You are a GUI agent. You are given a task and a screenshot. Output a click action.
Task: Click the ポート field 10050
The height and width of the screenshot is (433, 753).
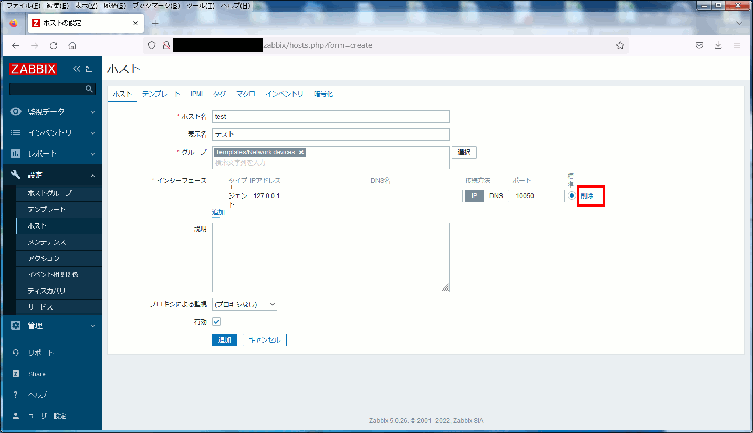(x=538, y=196)
